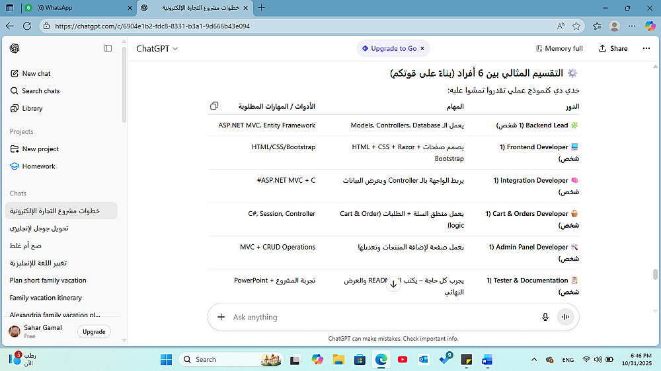This screenshot has height=371, width=661.
Task: Close the WhatsApp browser tab
Action: [130, 7]
